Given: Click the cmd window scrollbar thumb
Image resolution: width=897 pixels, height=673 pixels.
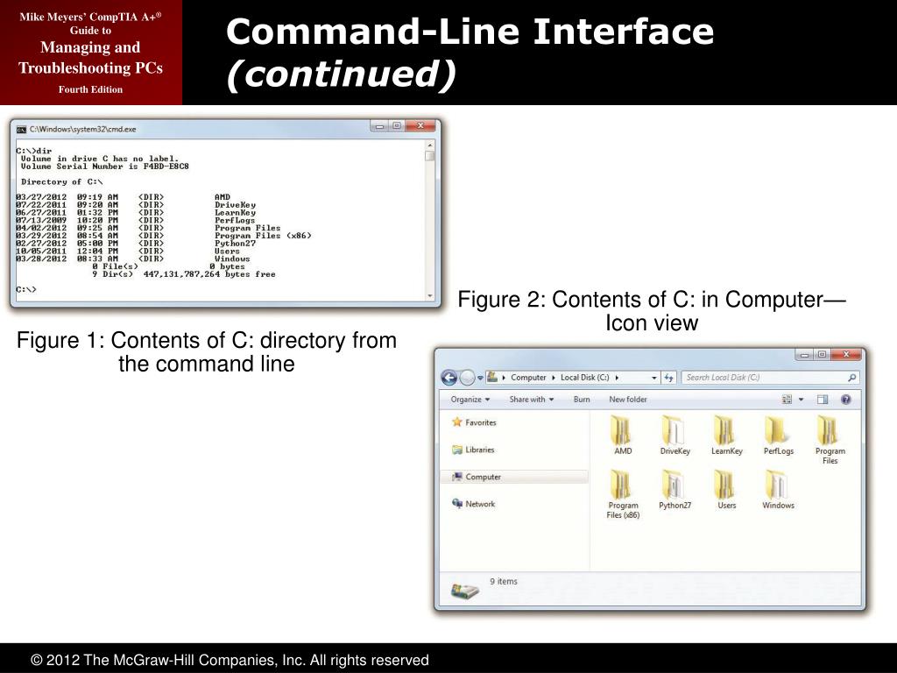Looking at the screenshot, I should pos(429,156).
